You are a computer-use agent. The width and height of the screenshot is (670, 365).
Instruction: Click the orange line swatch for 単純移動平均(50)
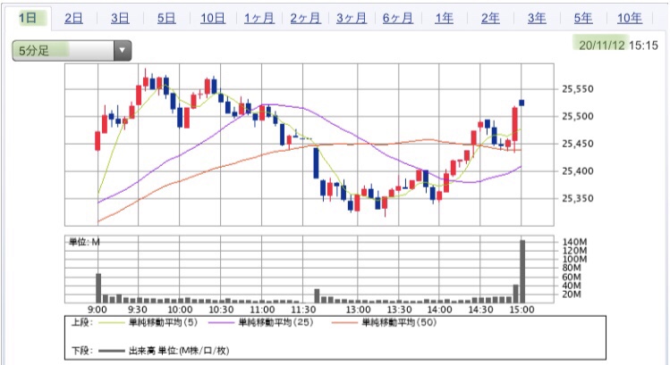coord(344,323)
